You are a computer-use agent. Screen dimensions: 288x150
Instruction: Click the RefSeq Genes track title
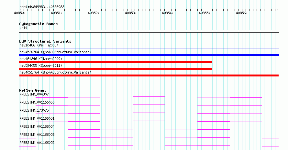coord(33,90)
